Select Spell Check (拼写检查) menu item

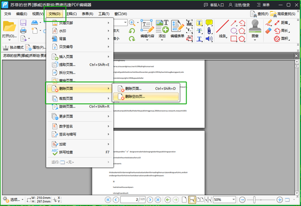(x=80, y=152)
